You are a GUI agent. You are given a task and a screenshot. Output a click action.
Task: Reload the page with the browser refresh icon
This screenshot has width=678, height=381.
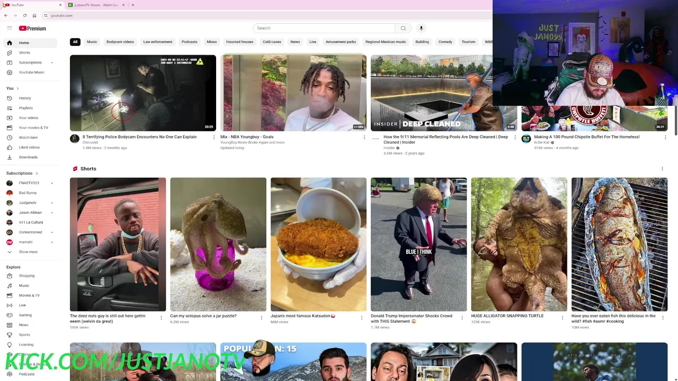pyautogui.click(x=24, y=15)
